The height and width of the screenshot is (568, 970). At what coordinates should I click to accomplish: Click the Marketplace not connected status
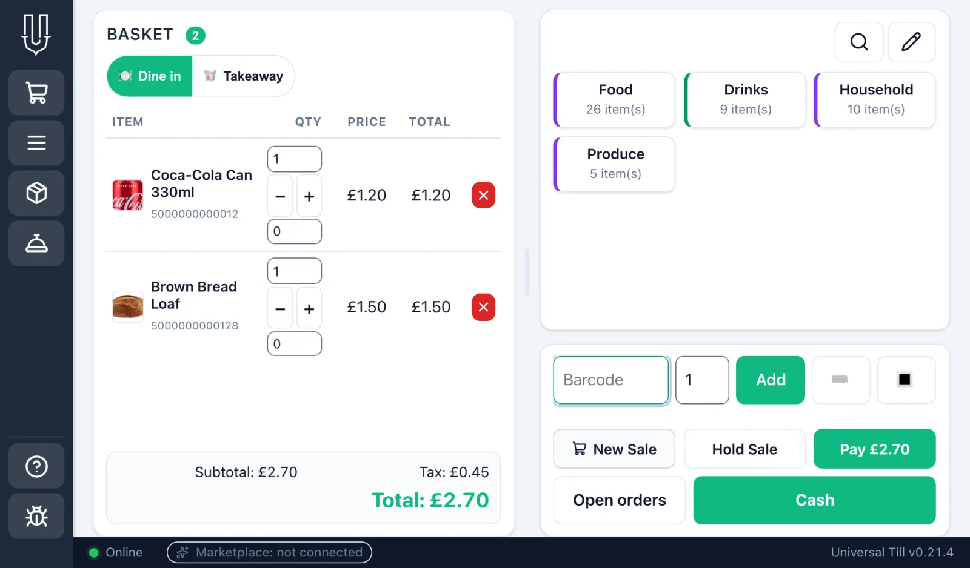tap(269, 552)
